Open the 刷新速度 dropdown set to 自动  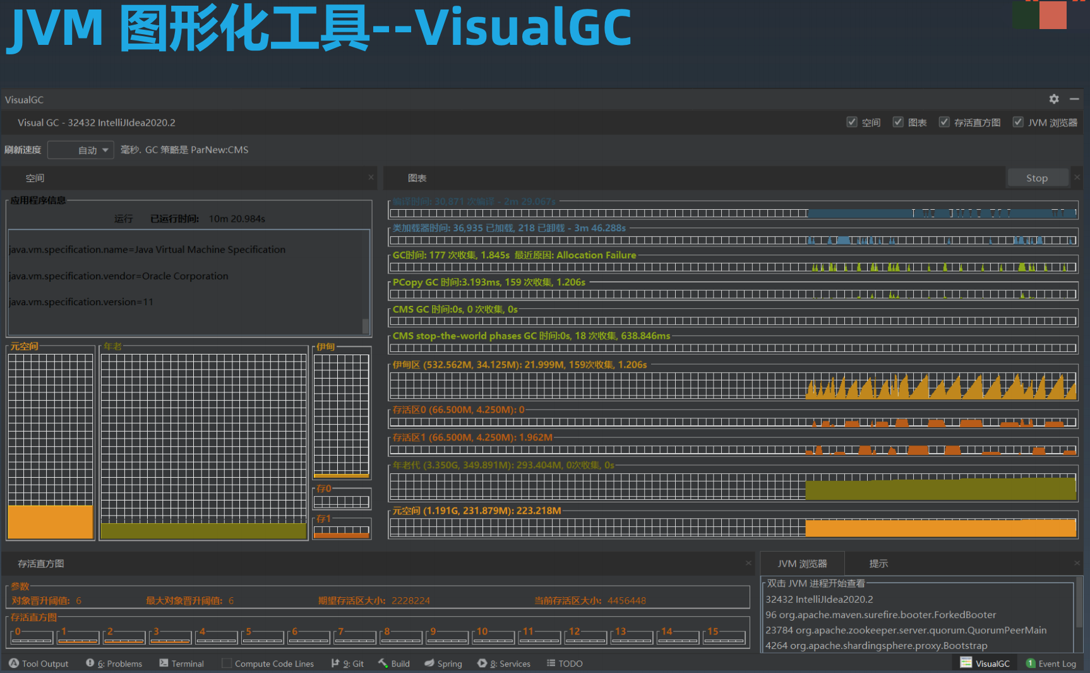click(81, 150)
